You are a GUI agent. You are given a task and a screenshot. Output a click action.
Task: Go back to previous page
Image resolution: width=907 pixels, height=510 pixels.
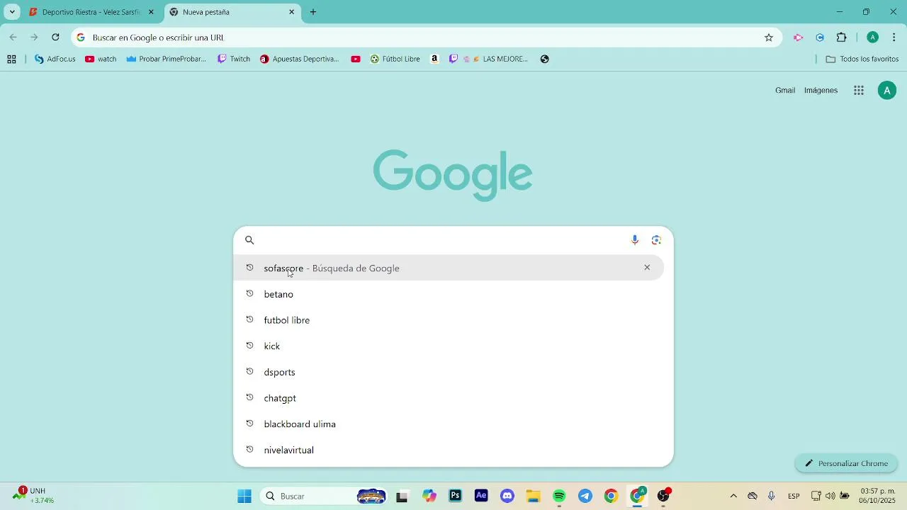13,38
